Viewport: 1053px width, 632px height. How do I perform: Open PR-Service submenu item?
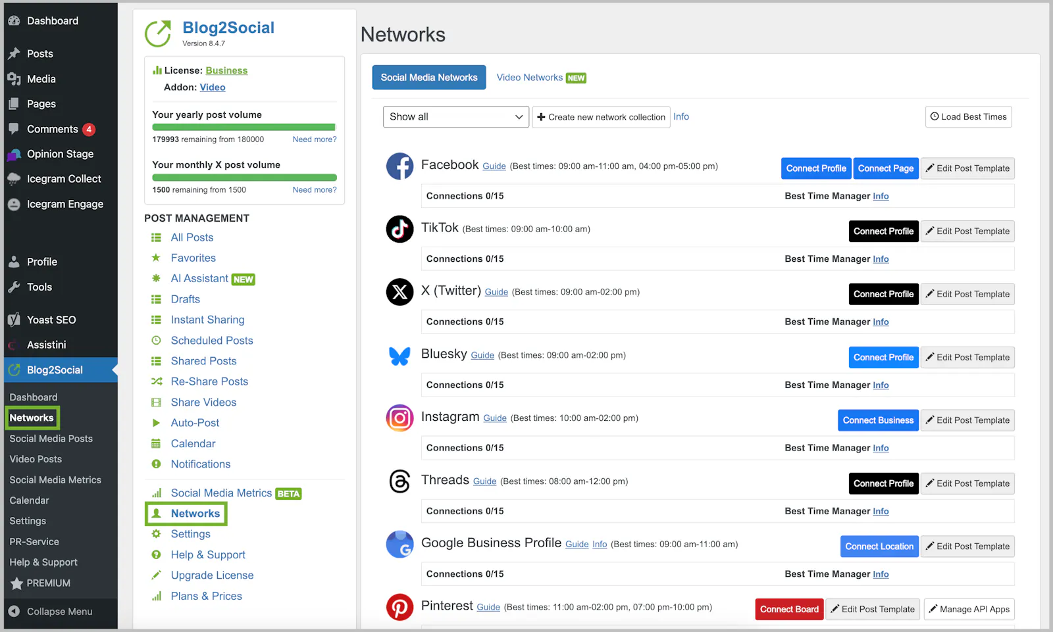34,542
